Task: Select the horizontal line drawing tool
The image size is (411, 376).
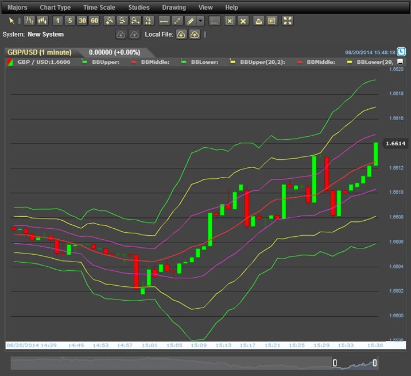Action: (164, 21)
